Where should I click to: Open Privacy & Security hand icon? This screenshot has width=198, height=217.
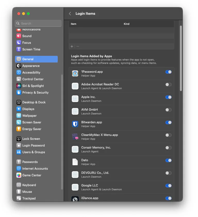[x=19, y=92]
